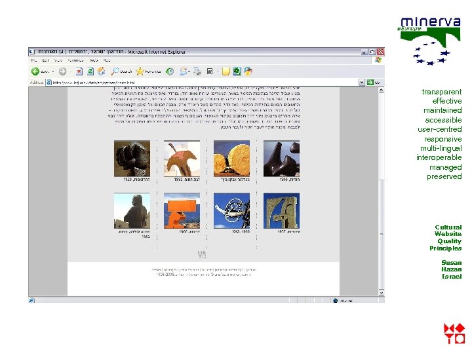
Task: Open the Favorites menu
Action: (x=75, y=60)
